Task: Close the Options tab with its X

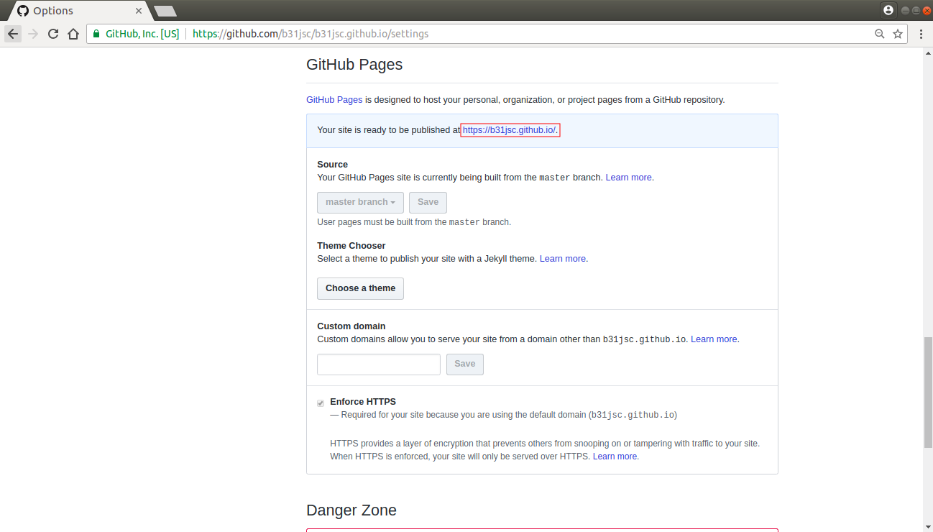Action: 139,11
